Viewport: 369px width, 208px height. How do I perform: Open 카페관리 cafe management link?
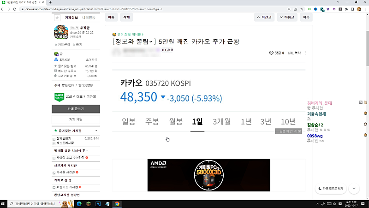point(62,44)
